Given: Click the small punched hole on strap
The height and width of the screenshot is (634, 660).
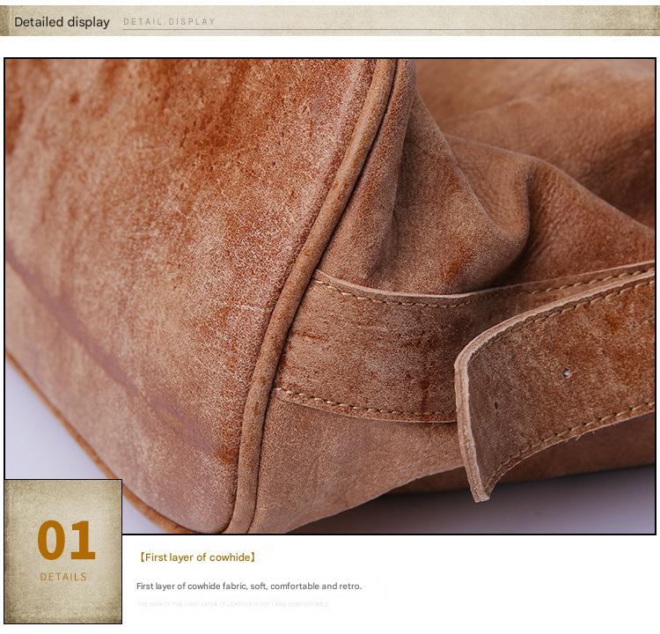Looking at the screenshot, I should tap(495, 406).
